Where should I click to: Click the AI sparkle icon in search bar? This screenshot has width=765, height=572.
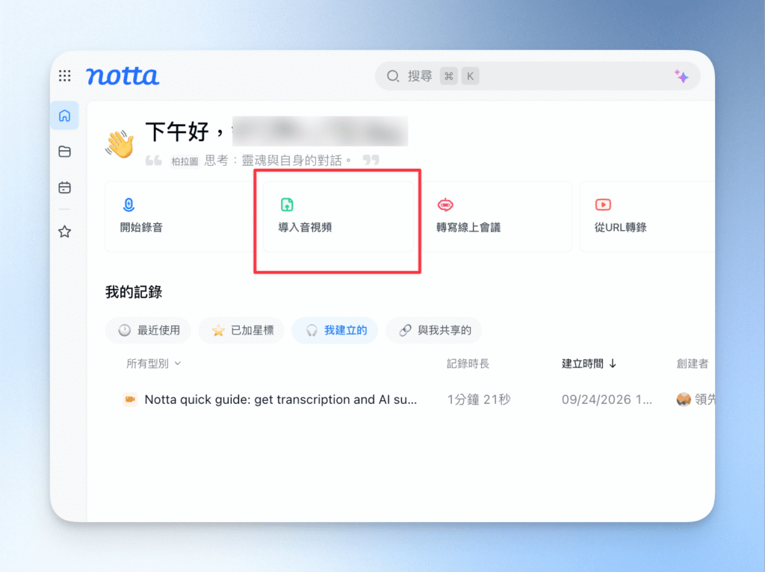681,76
